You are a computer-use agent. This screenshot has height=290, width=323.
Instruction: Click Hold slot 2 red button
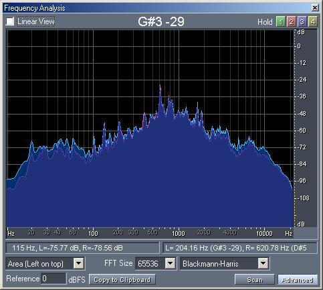[292, 22]
